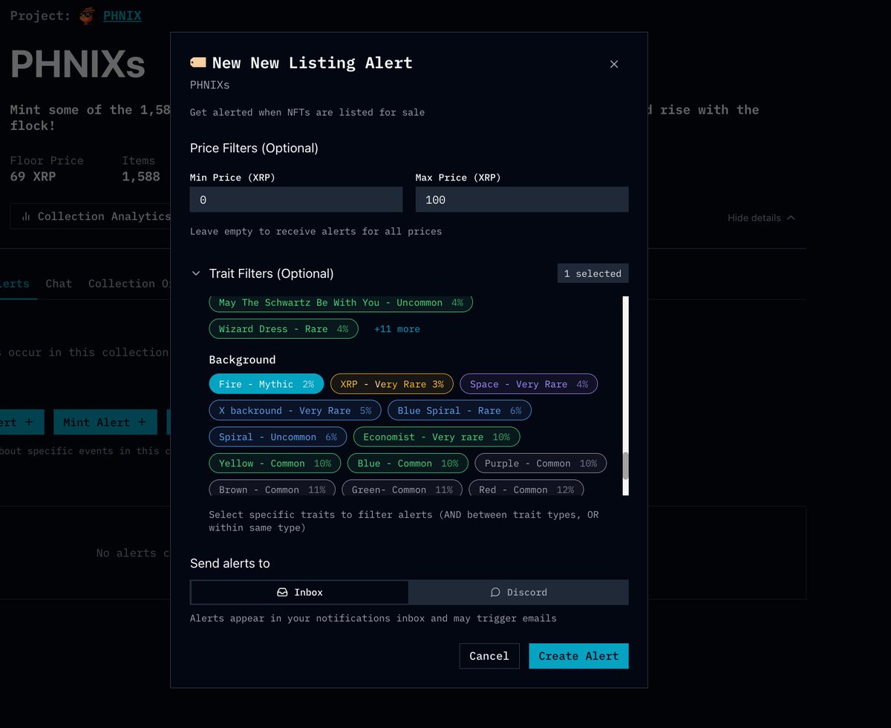
Task: Select Economist - Very rare background
Action: click(x=437, y=437)
